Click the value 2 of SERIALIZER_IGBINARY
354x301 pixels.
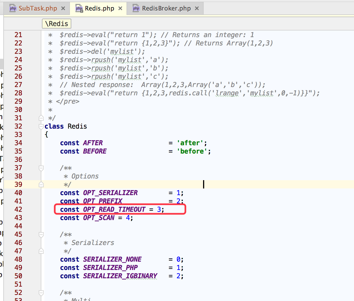(178, 276)
